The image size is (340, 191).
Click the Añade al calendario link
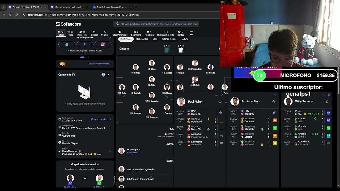click(100, 119)
